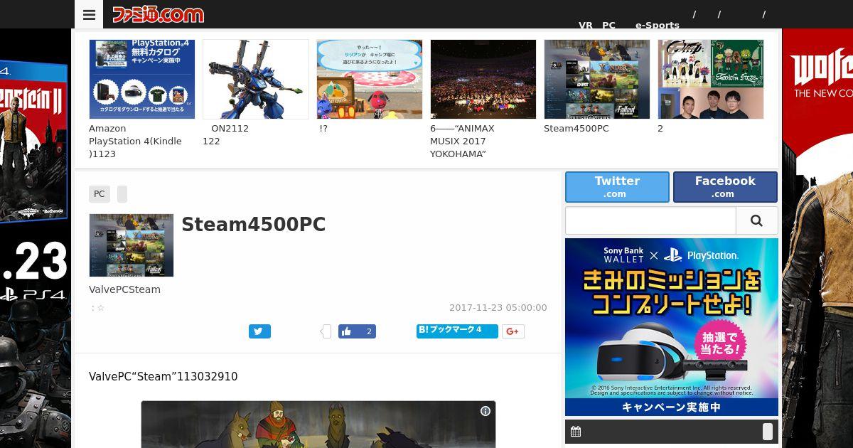
Task: Open the VR navigation link
Action: pos(586,25)
